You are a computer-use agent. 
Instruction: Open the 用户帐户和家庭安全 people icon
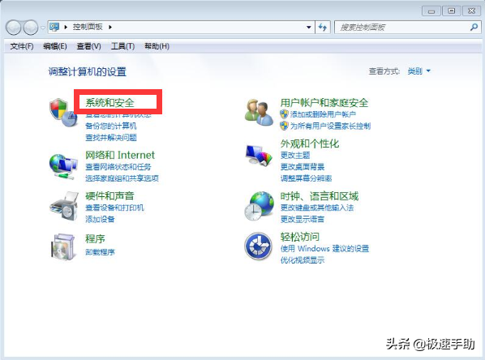pos(259,112)
